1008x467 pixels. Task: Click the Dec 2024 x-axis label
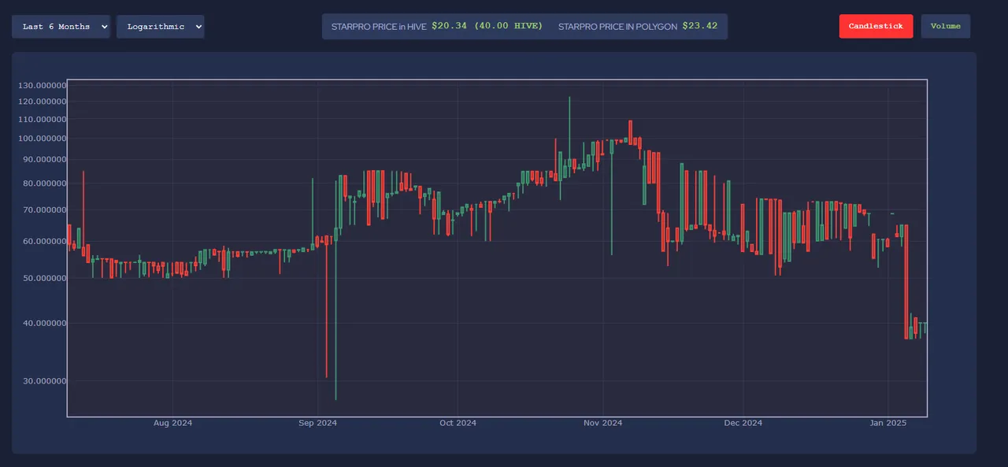coord(743,423)
